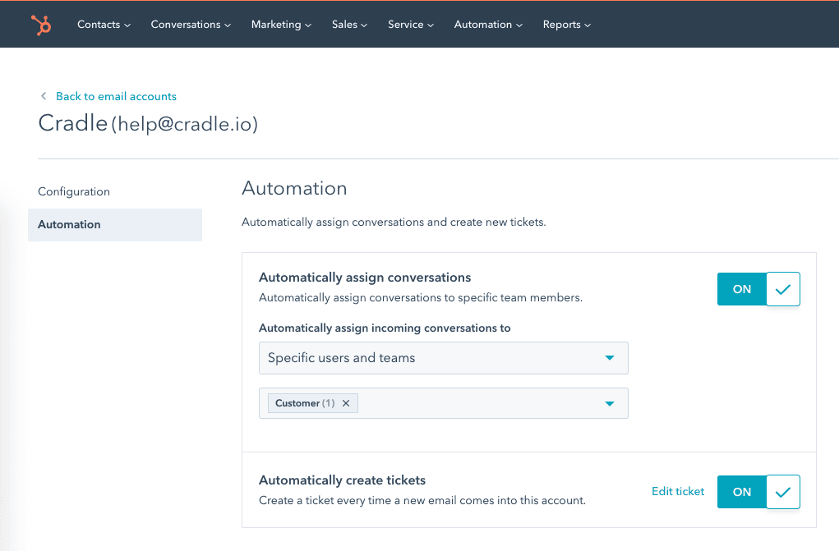Open the Reports menu
Screen dimensions: 839x551
[566, 25]
